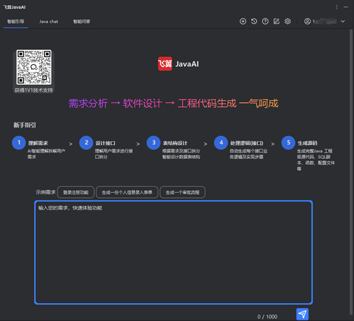Viewport: 354px width, 321px height.
Task: Open the vertical three-dot options menu
Action: (337, 7)
